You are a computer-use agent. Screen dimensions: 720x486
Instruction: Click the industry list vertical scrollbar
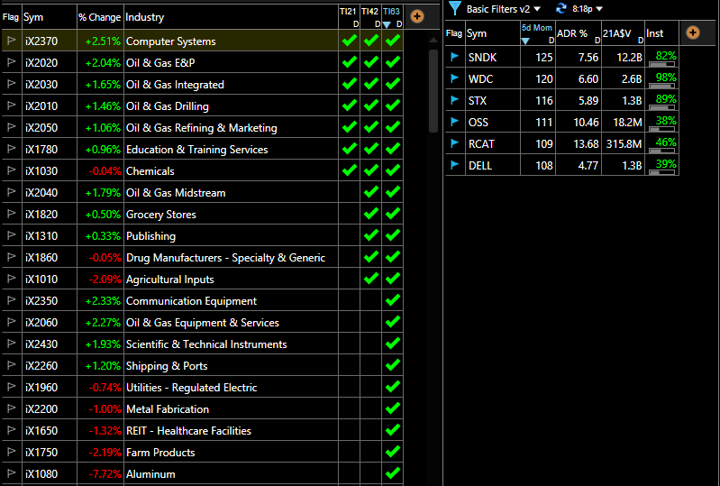click(433, 91)
